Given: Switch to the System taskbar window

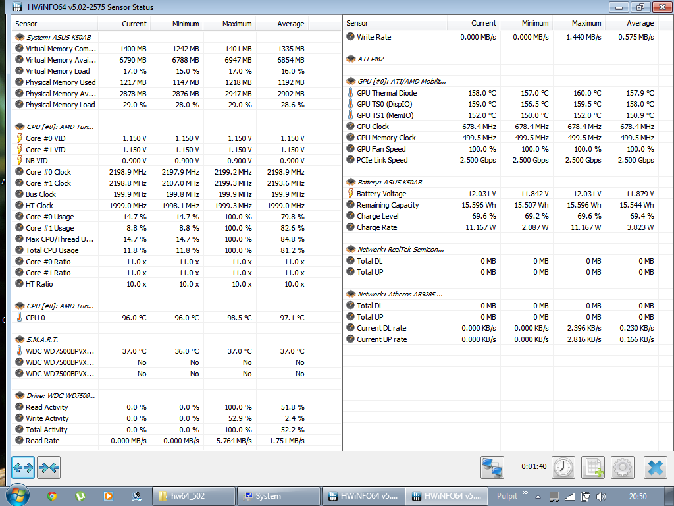Looking at the screenshot, I should click(x=279, y=496).
